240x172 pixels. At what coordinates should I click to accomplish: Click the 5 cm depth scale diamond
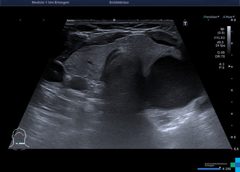click(232, 137)
